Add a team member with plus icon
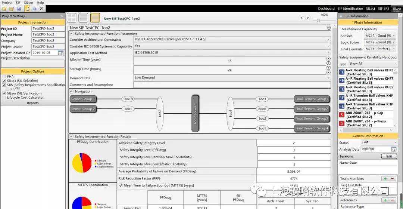Screen dimensions: 403x209 pos(385,179)
